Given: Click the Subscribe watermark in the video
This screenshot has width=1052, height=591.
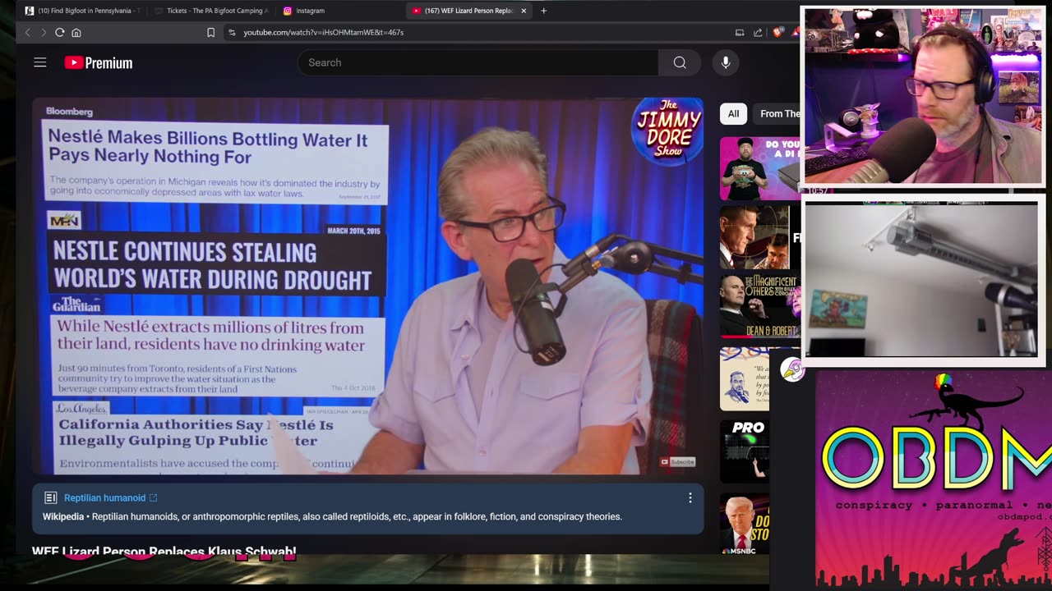Looking at the screenshot, I should click(677, 461).
